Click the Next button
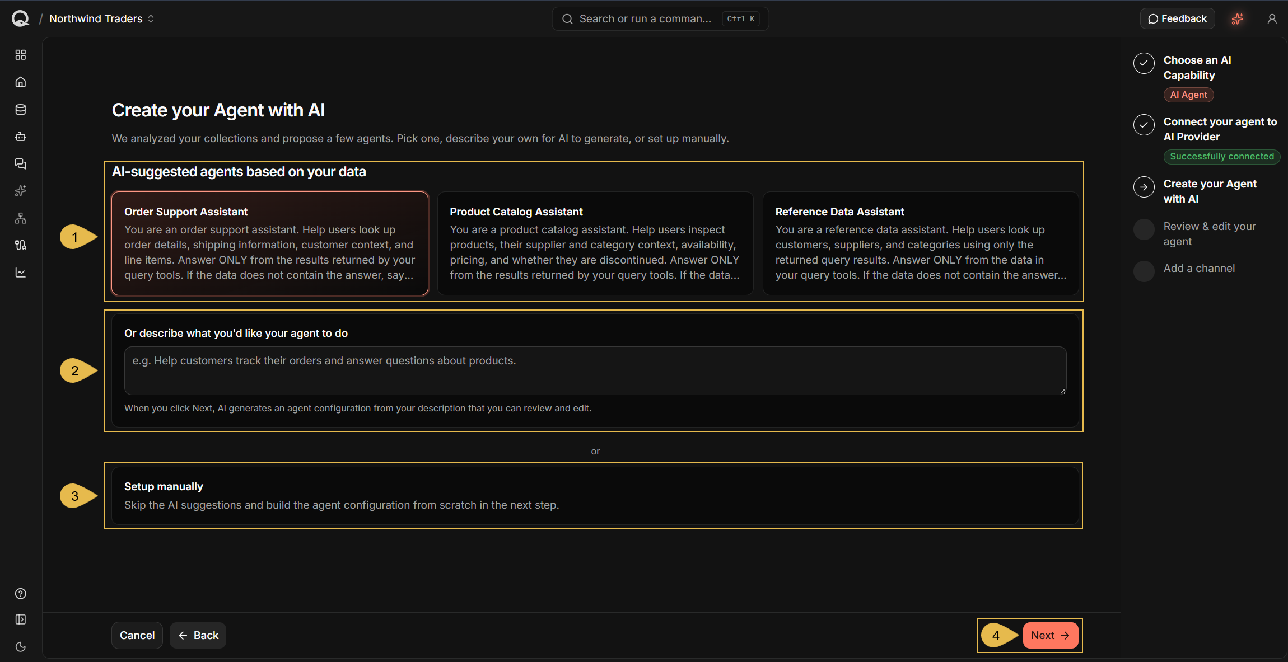Image resolution: width=1288 pixels, height=662 pixels. [x=1051, y=635]
